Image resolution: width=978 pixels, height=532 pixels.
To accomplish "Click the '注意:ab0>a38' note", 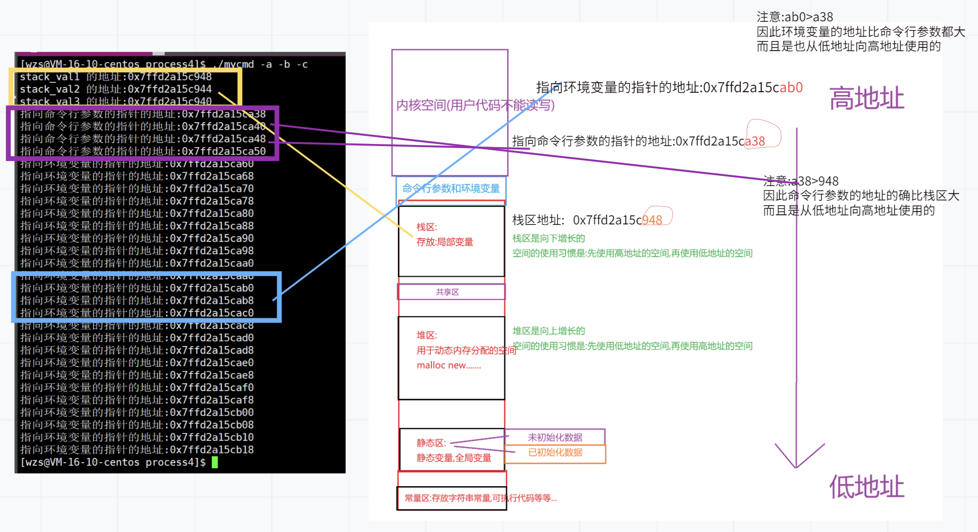I will 795,17.
